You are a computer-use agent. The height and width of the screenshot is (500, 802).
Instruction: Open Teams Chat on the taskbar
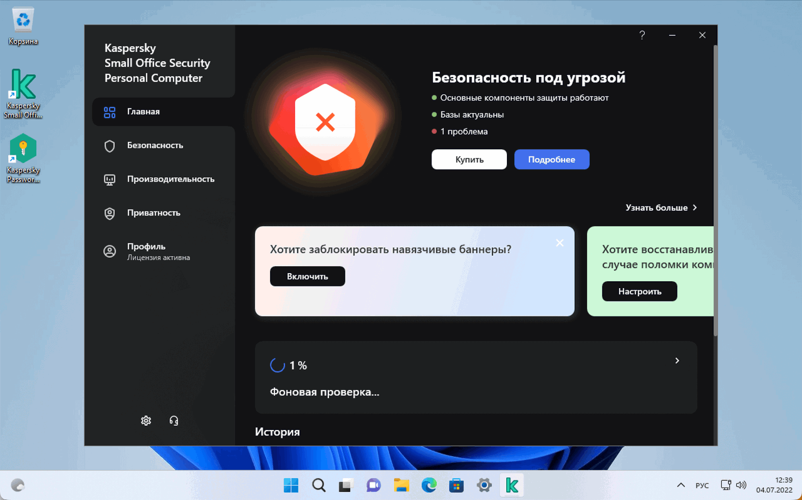coord(374,485)
